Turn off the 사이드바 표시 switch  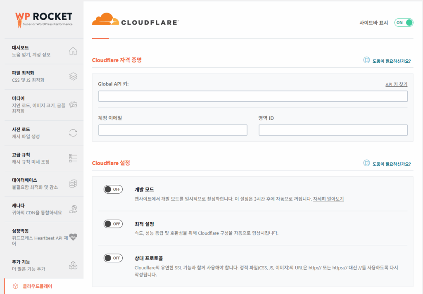point(404,22)
